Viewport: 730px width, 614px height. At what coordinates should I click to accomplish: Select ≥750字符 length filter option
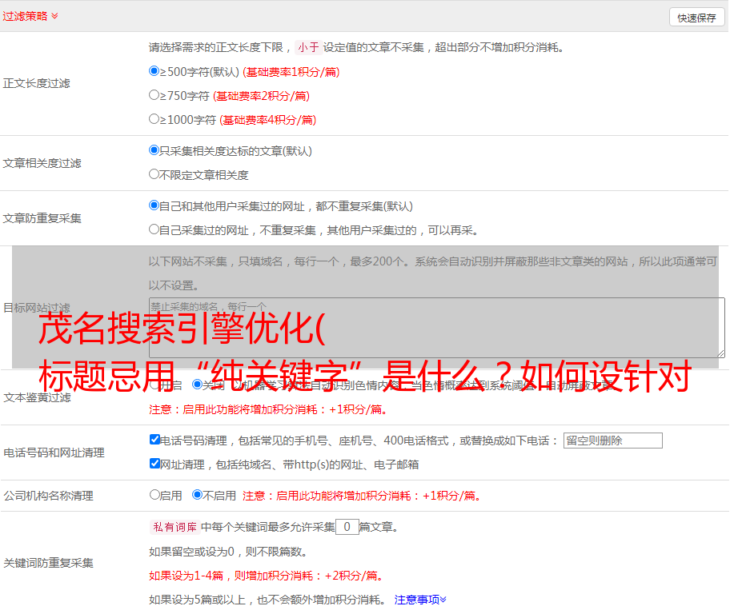[x=154, y=95]
